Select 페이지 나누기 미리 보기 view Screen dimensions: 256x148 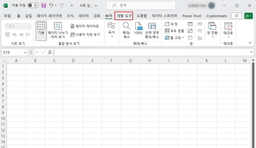pos(58,30)
